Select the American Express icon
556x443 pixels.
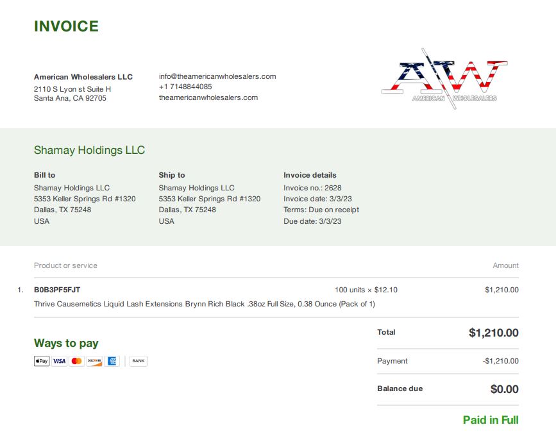coord(112,361)
